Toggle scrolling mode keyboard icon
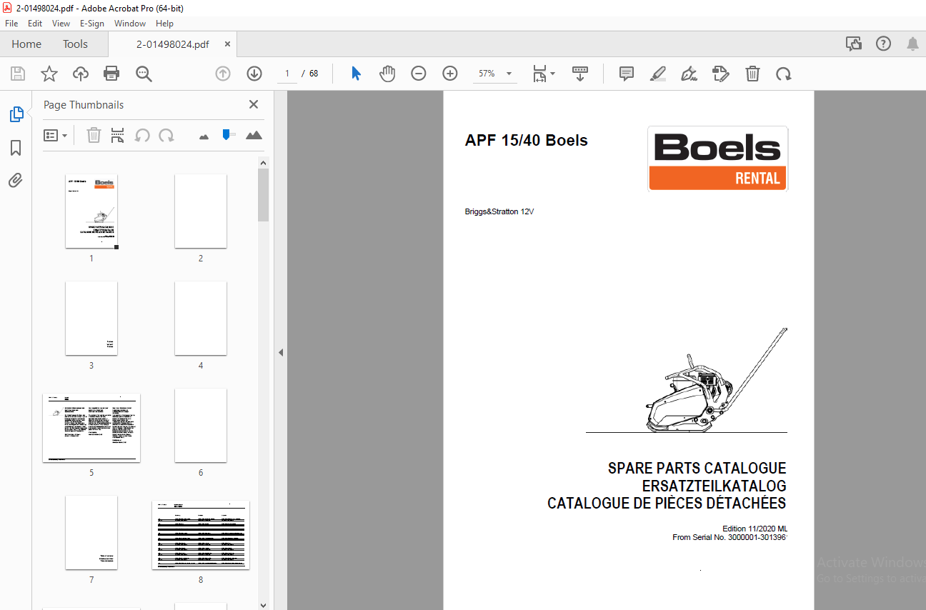Screen dimensions: 926x610 click(579, 74)
